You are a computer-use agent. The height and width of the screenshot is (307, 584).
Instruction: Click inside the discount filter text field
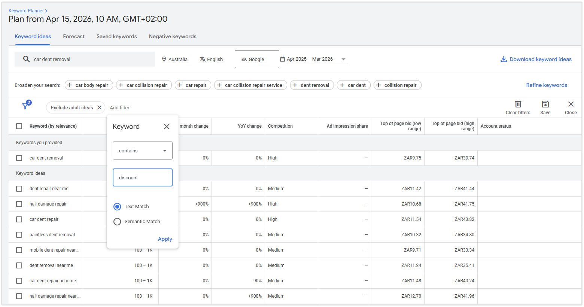[x=143, y=177]
